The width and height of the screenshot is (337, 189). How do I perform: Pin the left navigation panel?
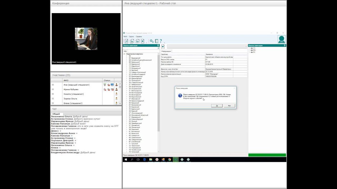tap(158, 45)
